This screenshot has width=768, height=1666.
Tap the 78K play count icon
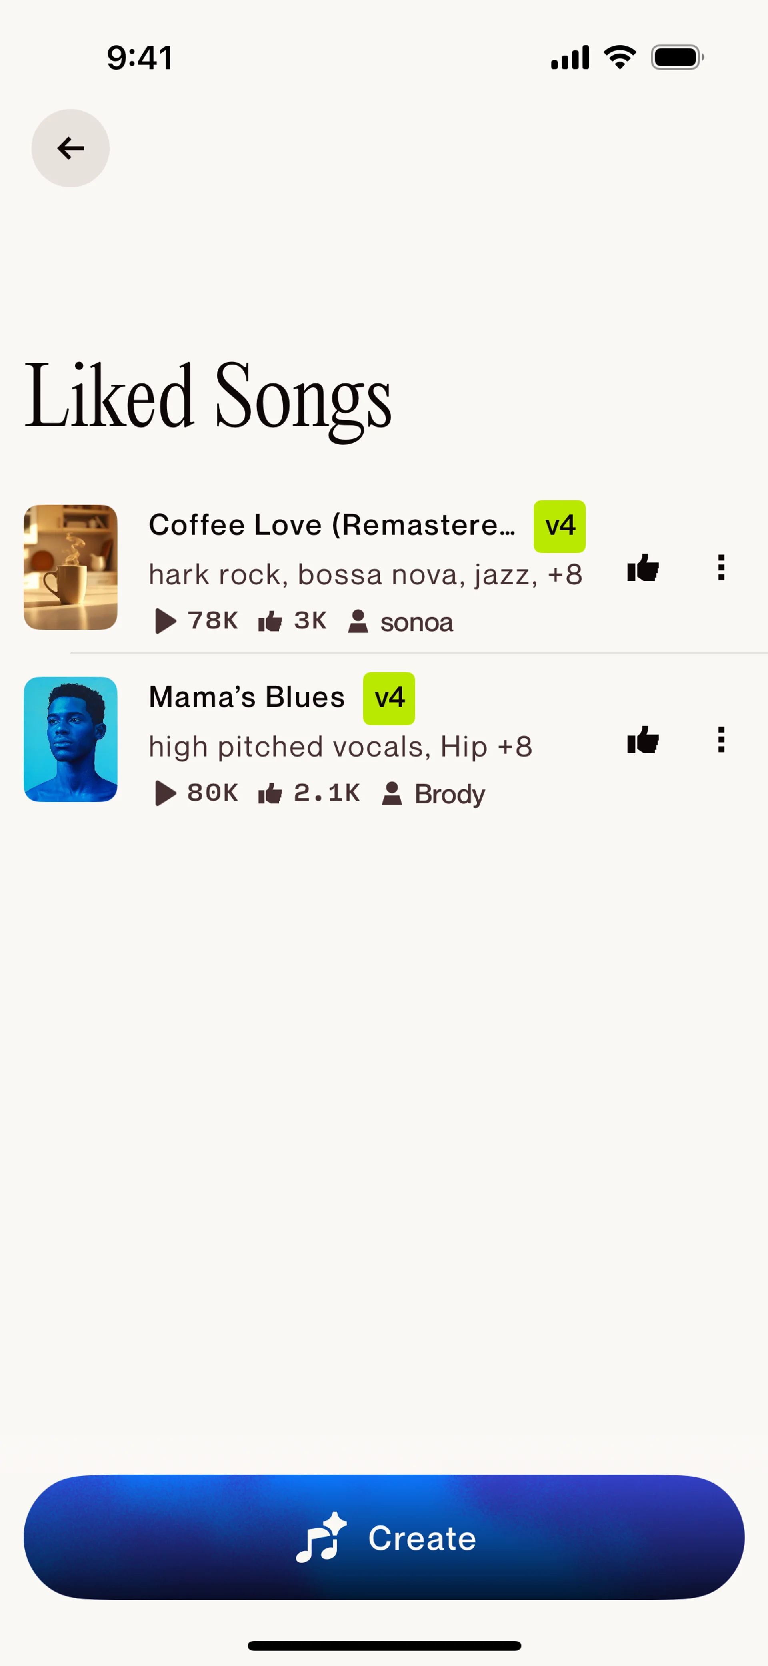(166, 621)
